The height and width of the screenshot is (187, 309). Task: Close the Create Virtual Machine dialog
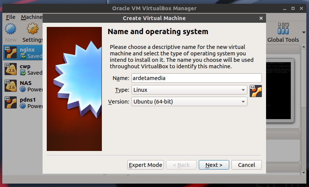261,18
